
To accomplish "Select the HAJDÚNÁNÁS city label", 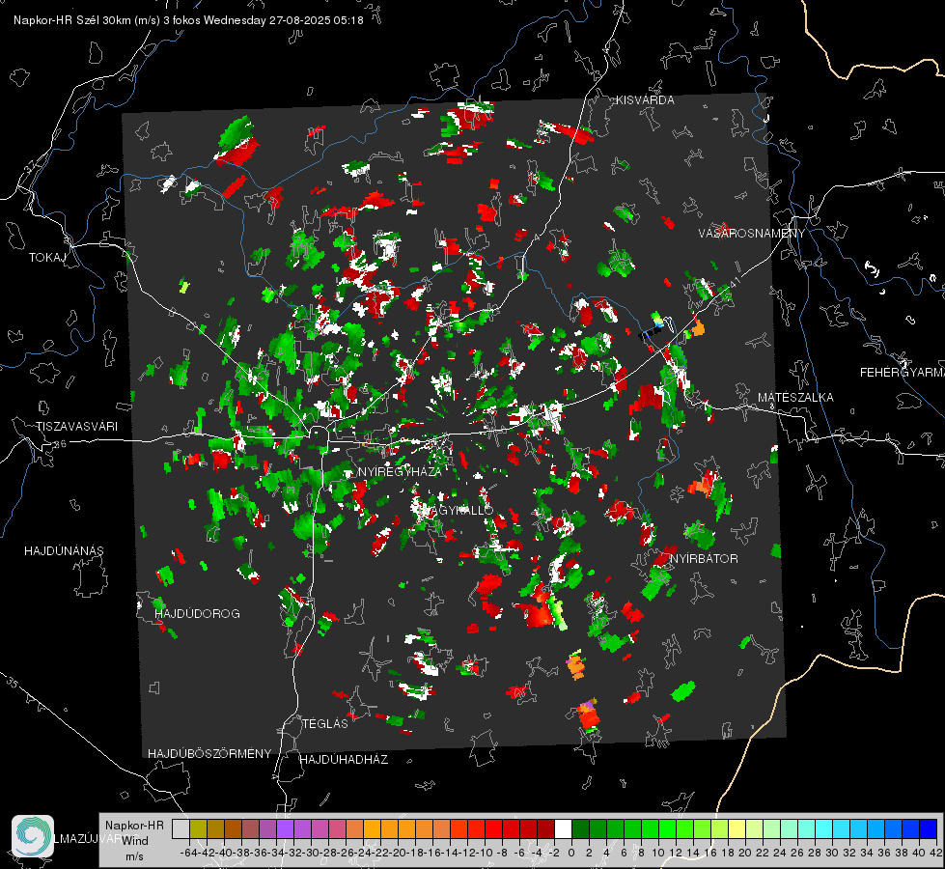I will [64, 550].
